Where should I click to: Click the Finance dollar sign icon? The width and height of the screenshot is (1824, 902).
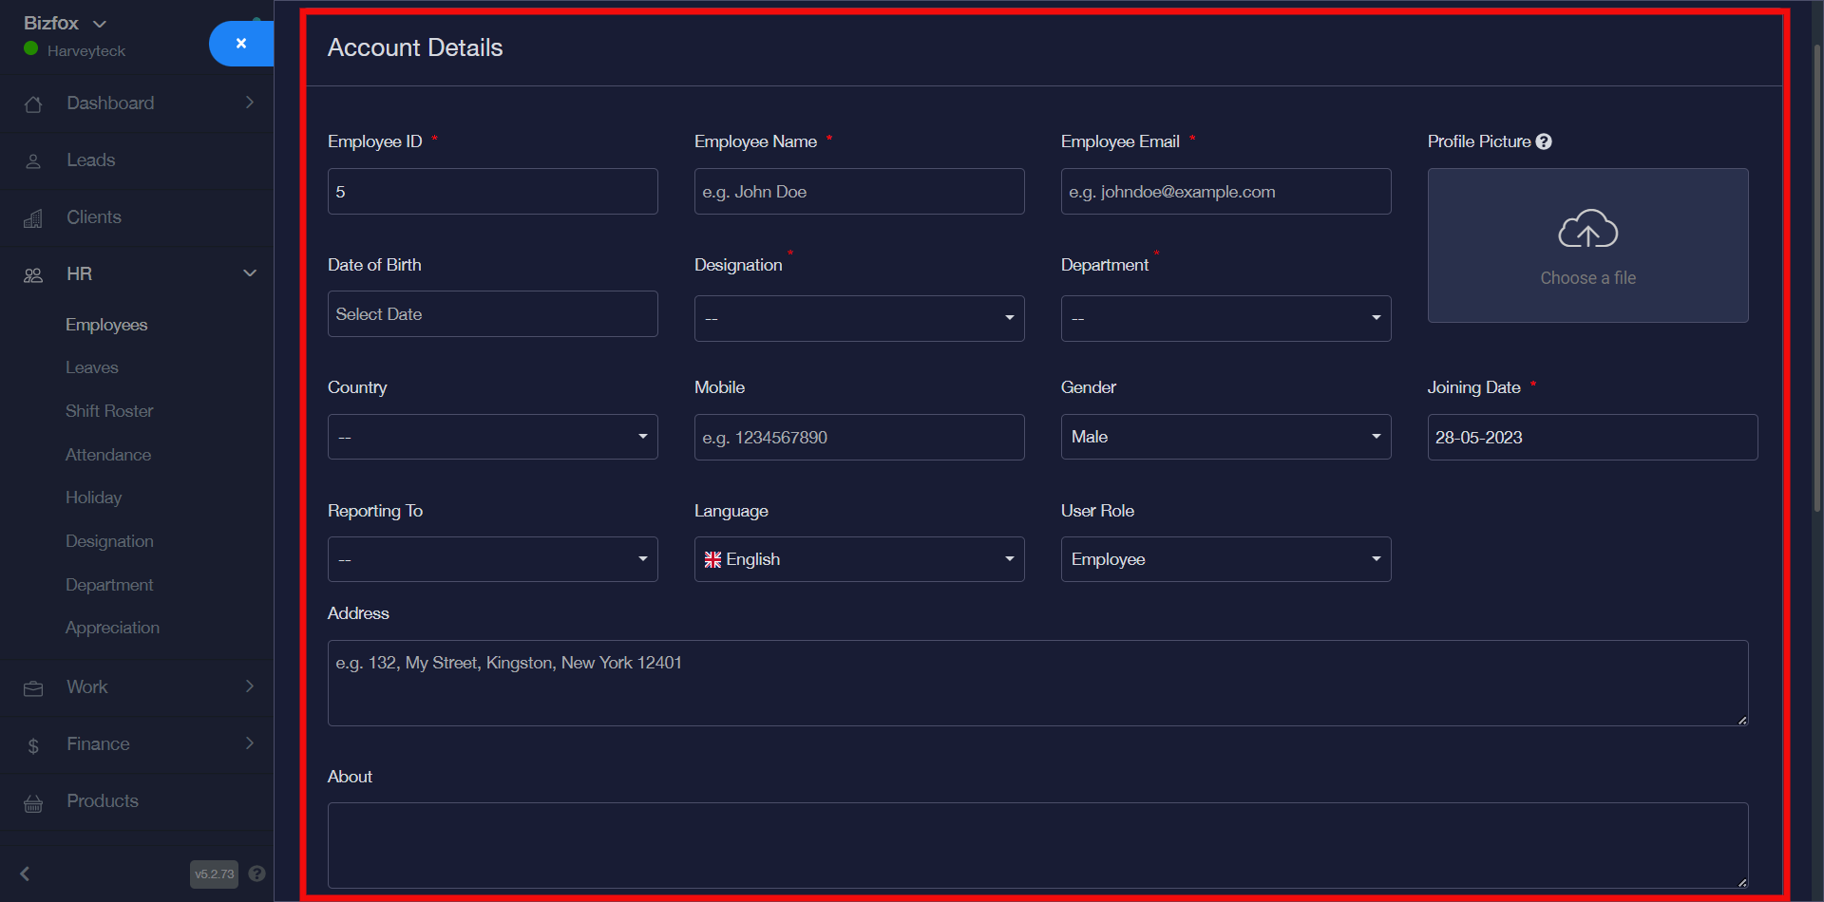(33, 746)
